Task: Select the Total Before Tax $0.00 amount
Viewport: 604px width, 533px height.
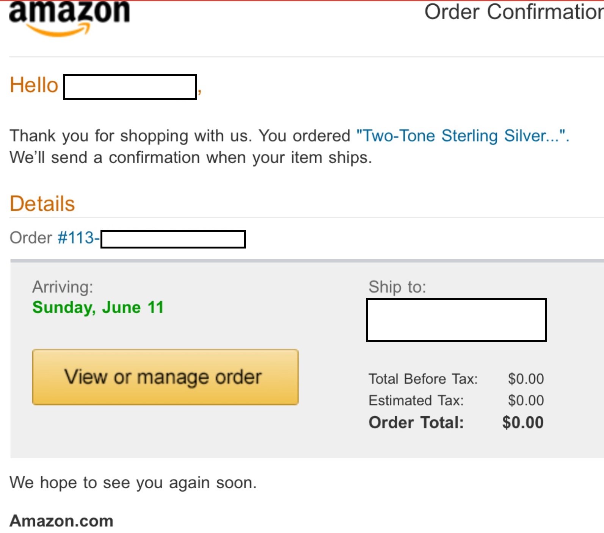Action: coord(526,379)
